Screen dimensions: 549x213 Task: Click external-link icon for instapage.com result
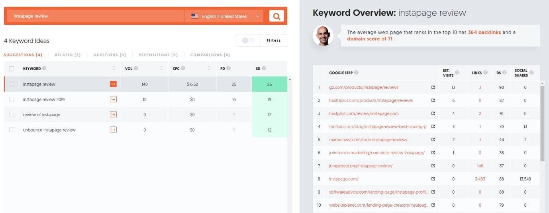[433, 179]
